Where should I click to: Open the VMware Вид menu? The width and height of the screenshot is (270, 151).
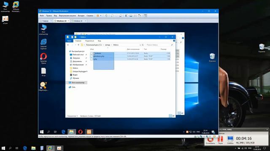coord(55,16)
